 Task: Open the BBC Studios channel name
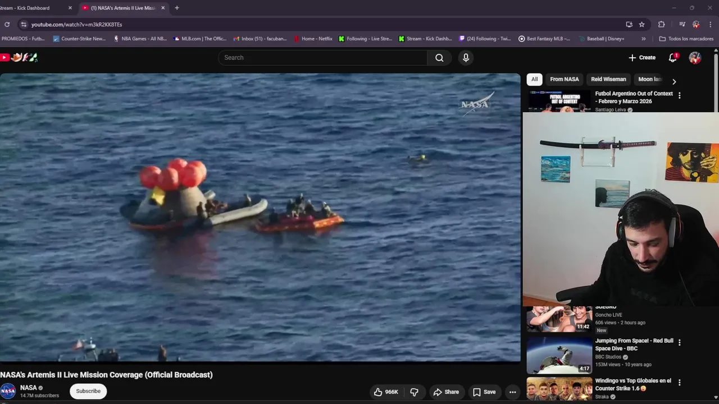coord(608,357)
